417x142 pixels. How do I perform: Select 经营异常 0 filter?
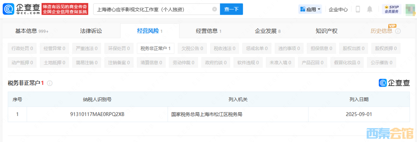click(54, 48)
